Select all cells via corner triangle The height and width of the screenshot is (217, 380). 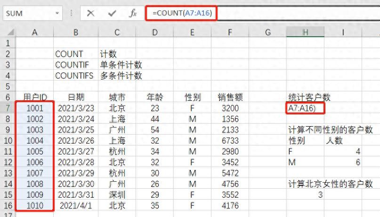pyautogui.click(x=11, y=32)
